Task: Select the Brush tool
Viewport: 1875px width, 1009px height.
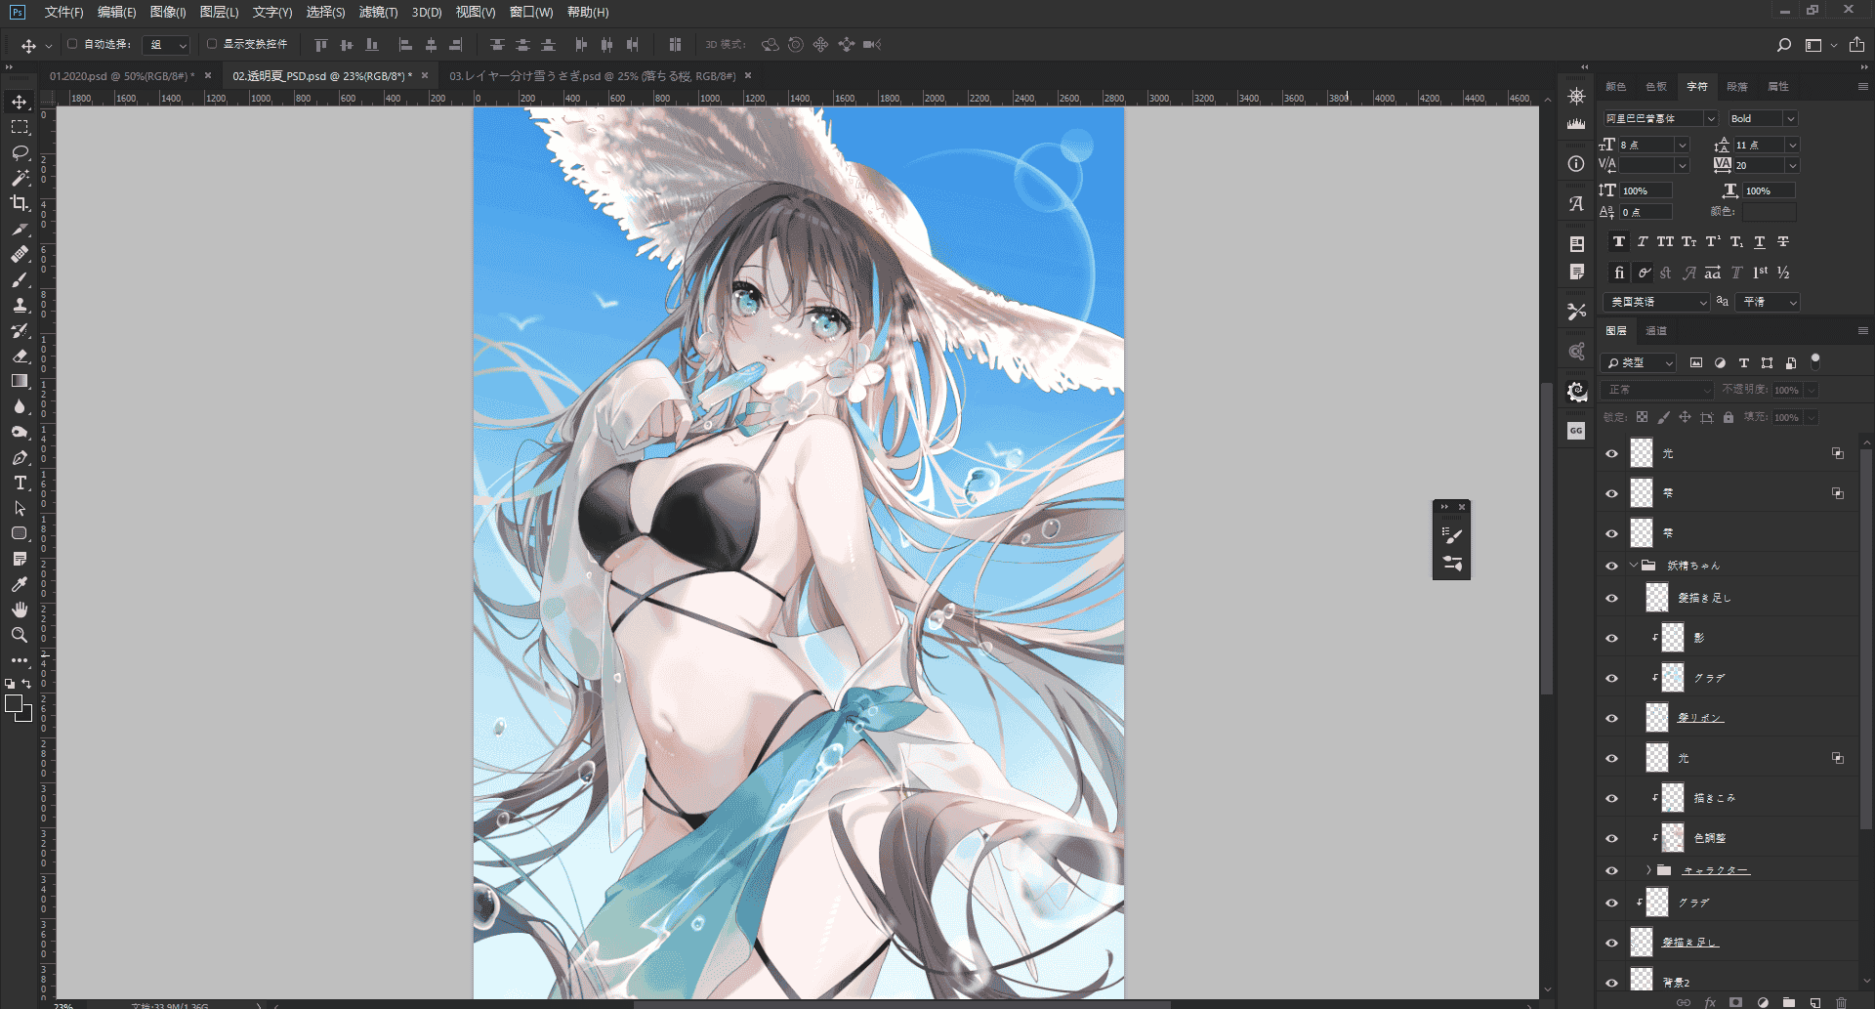Action: 20,279
